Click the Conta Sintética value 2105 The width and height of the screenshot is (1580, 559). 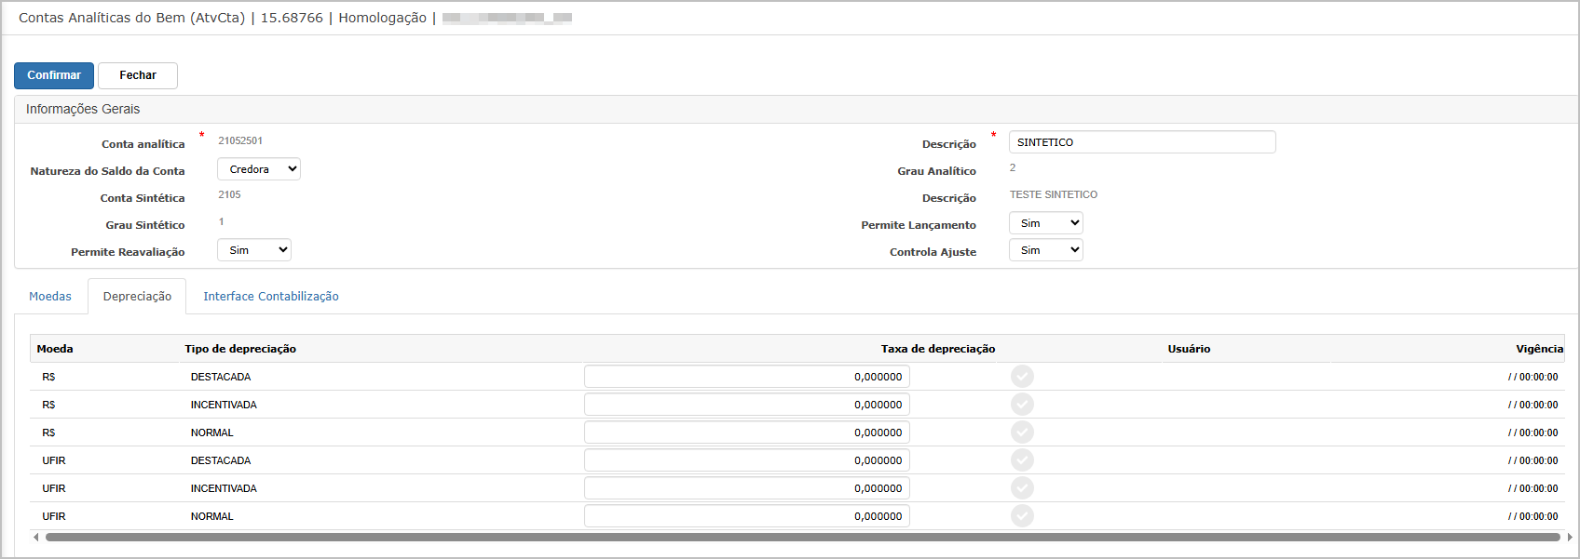click(x=229, y=195)
